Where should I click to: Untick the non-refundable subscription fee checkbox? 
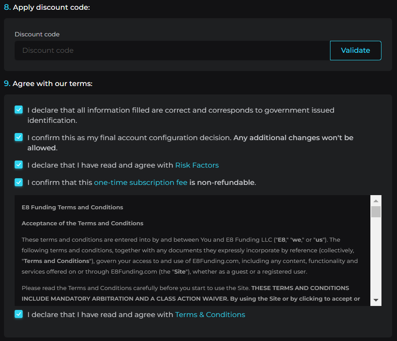coord(19,182)
